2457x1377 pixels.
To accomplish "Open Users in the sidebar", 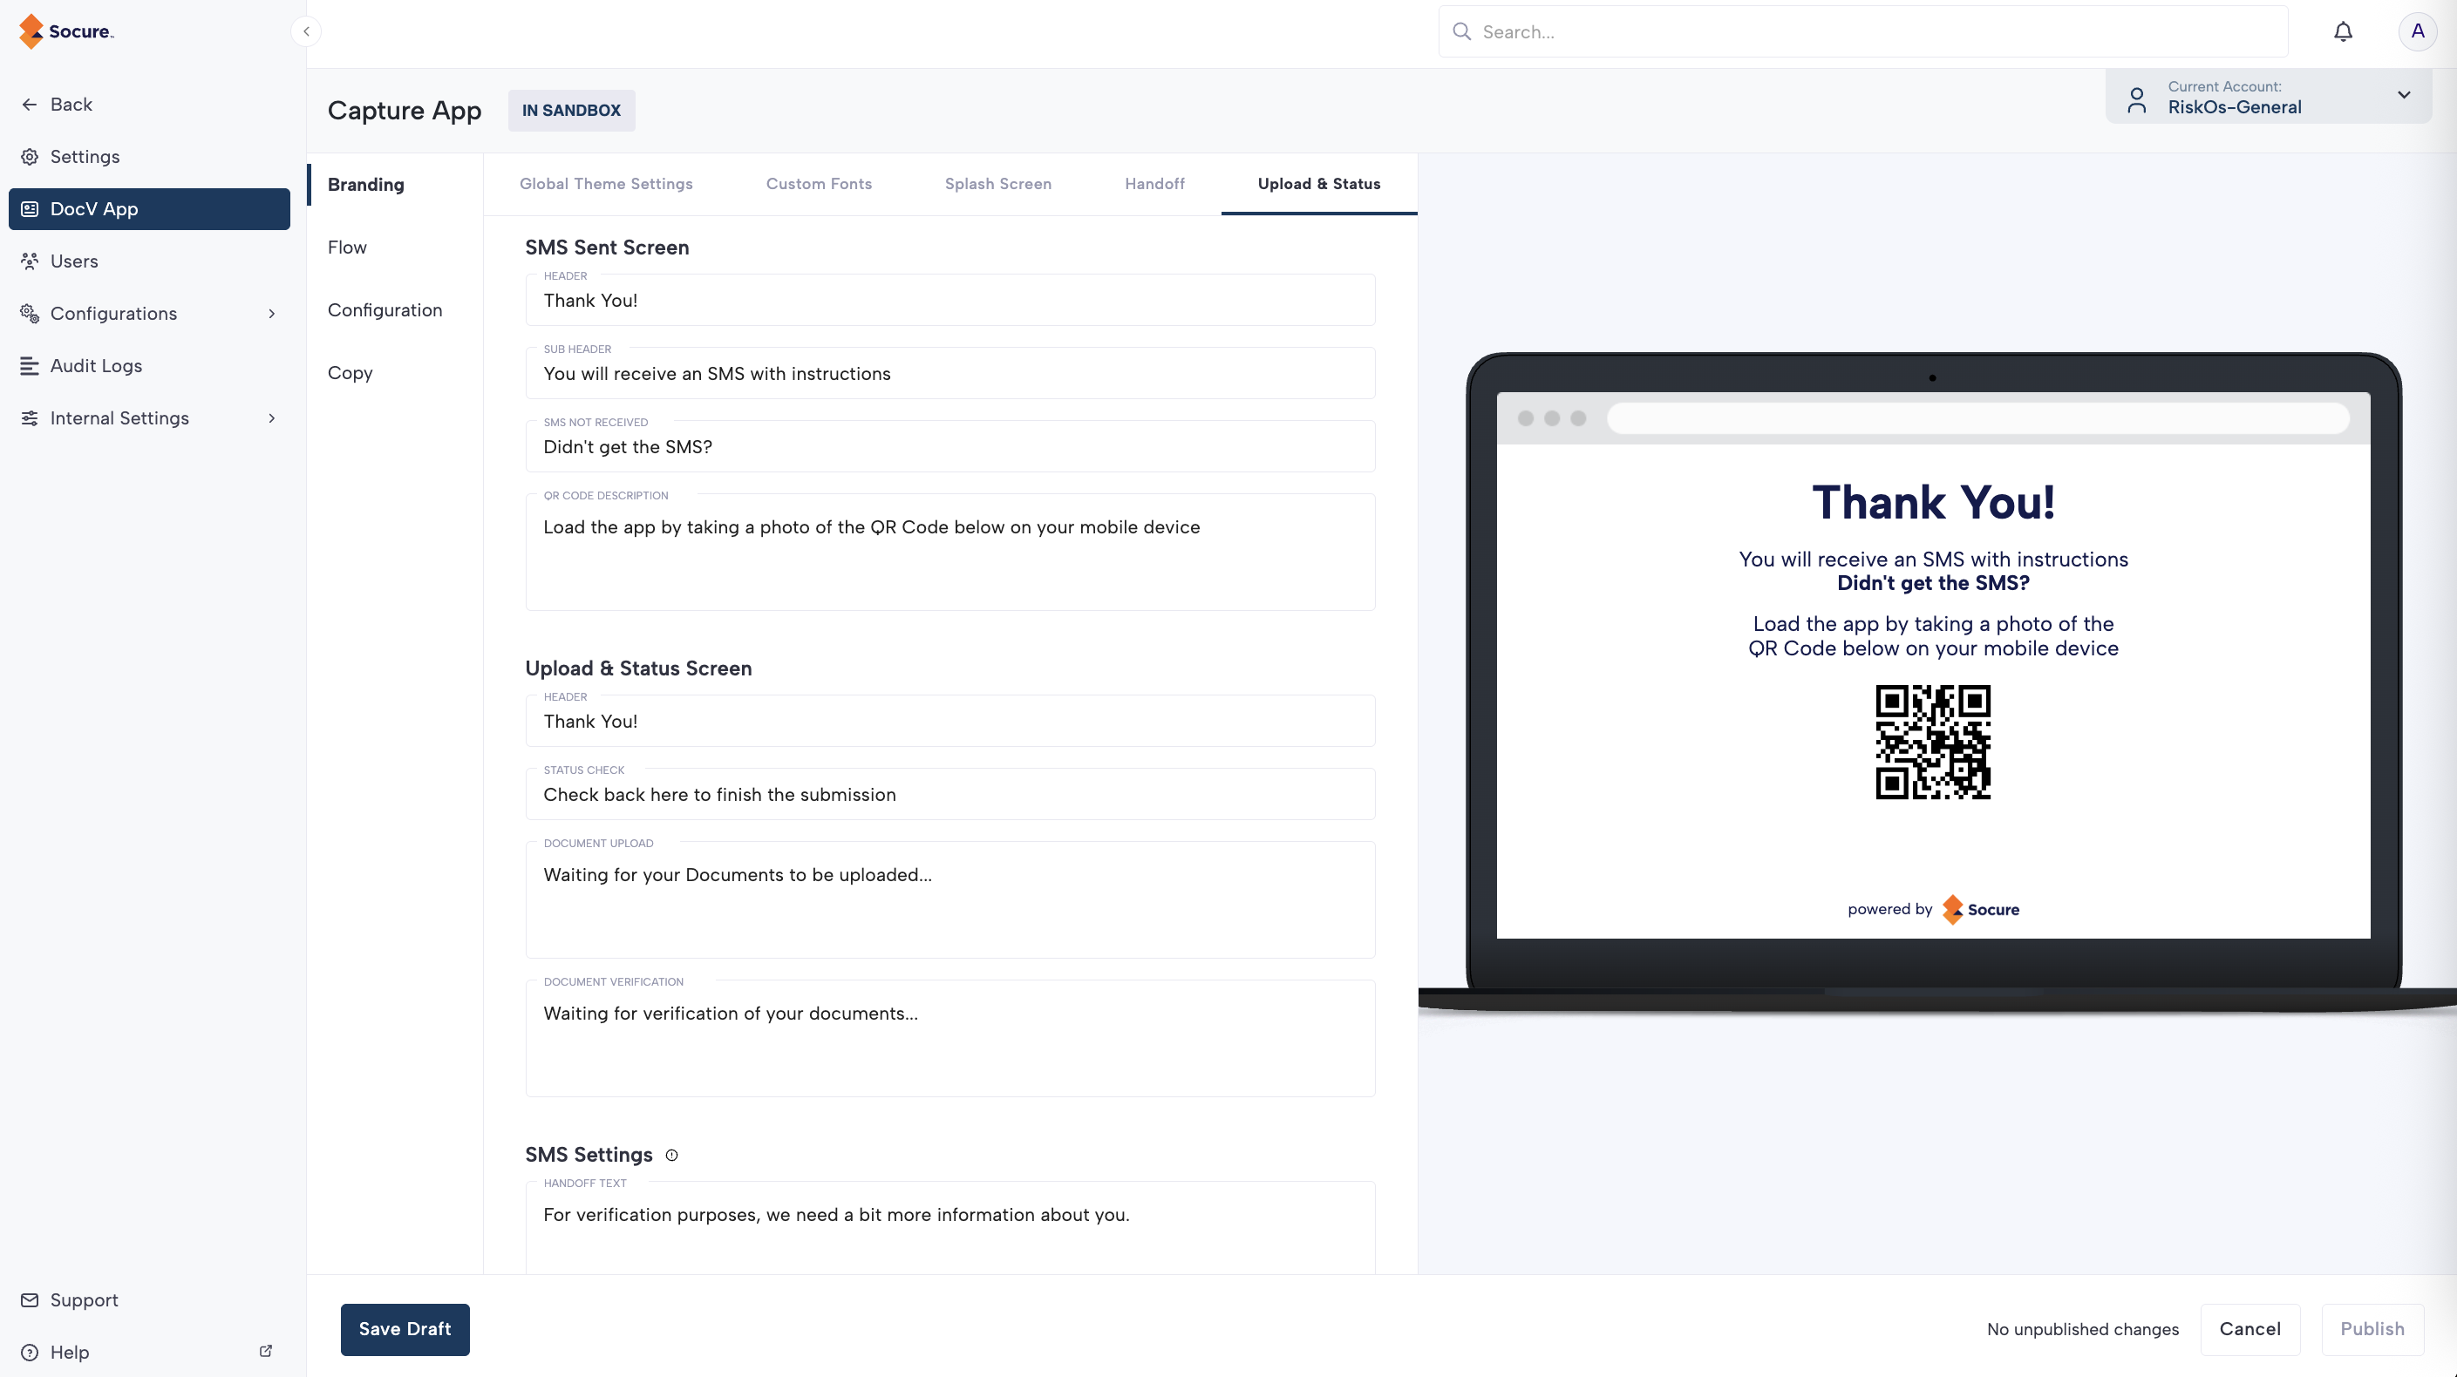I will (x=73, y=261).
